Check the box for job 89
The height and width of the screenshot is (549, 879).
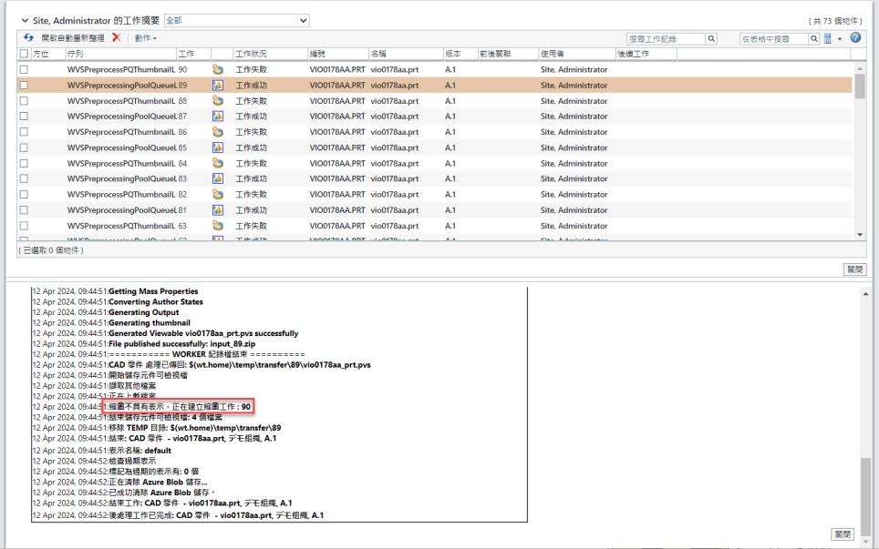coord(24,85)
